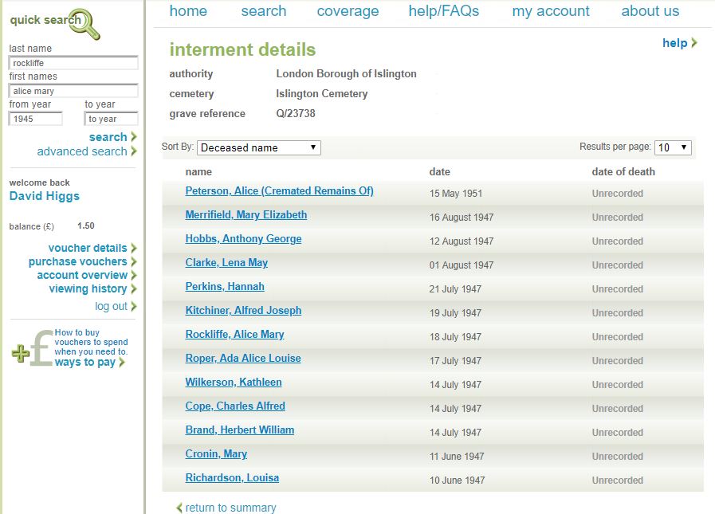Switch to the coverage tab

click(348, 11)
